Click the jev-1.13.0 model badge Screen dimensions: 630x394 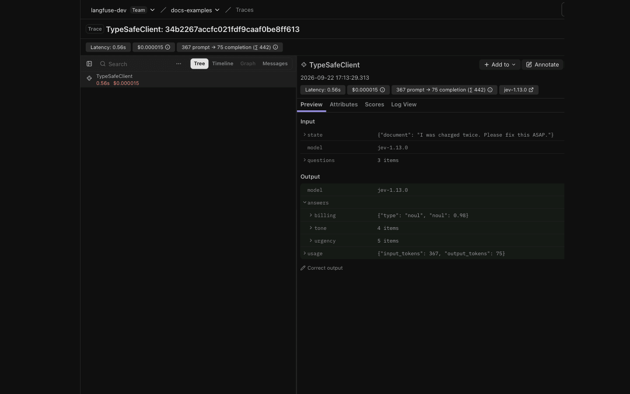point(519,90)
